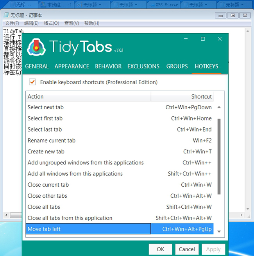Viewport: 254px width, 256px height.
Task: Select the 'Close other tabs' row
Action: click(x=120, y=196)
